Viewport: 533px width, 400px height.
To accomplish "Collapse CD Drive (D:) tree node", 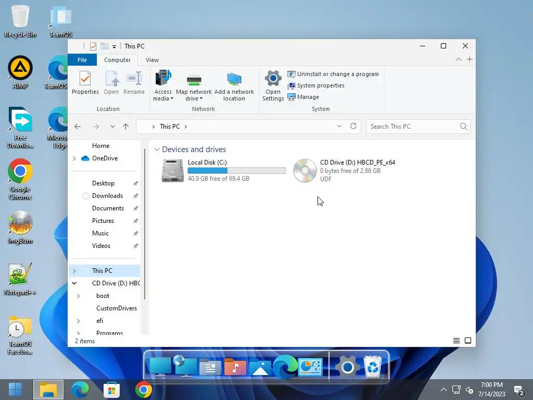I will coord(74,283).
